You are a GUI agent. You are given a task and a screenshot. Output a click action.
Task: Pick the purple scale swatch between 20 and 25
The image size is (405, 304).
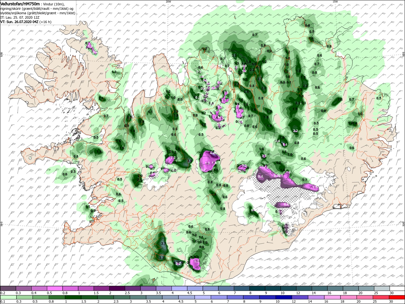[x=366, y=288]
